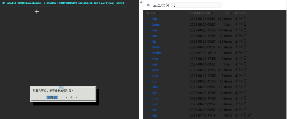Delete the proc folder

pyautogui.click(x=245, y=70)
